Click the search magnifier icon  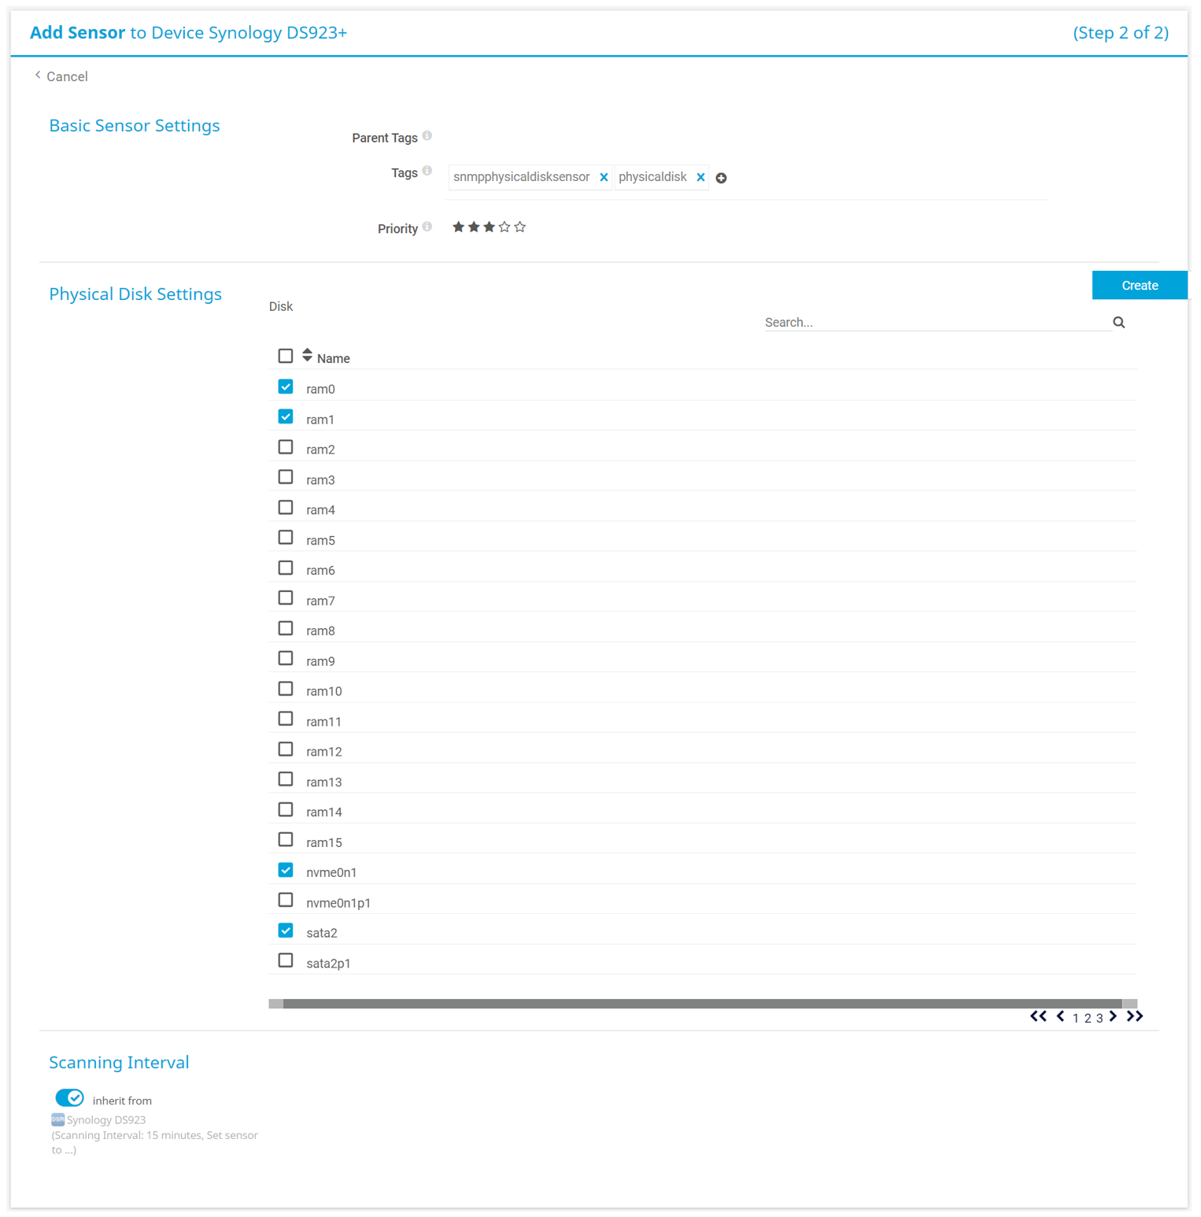tap(1118, 322)
